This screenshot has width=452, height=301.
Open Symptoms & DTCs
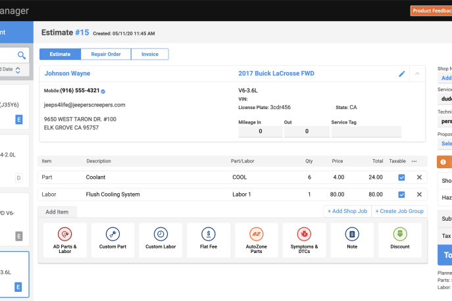tap(304, 239)
